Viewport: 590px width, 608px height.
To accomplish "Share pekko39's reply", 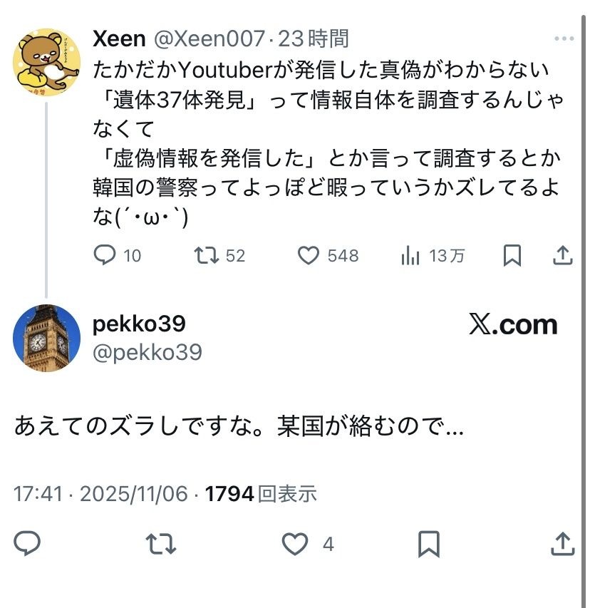I will [563, 544].
